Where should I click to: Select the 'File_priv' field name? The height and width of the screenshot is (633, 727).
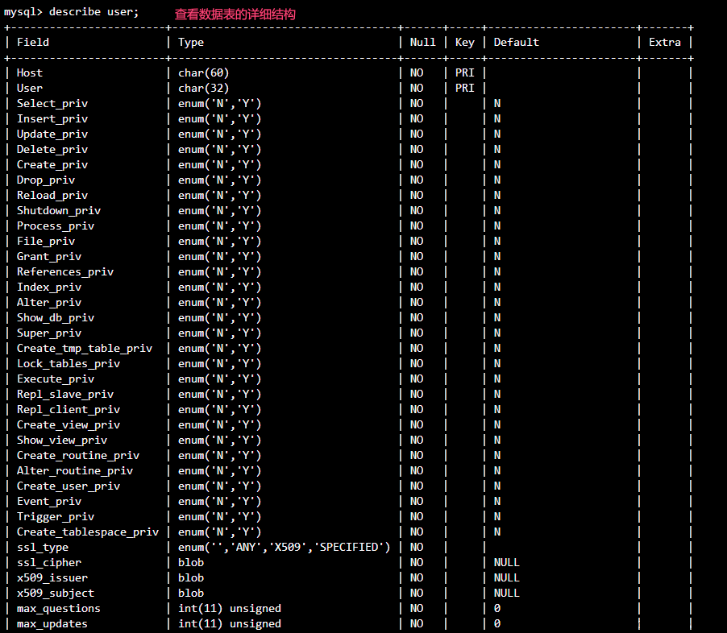coord(46,241)
